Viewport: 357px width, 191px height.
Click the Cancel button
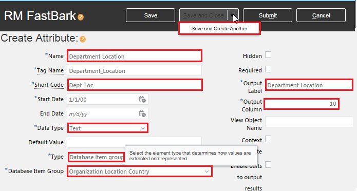tap(321, 15)
